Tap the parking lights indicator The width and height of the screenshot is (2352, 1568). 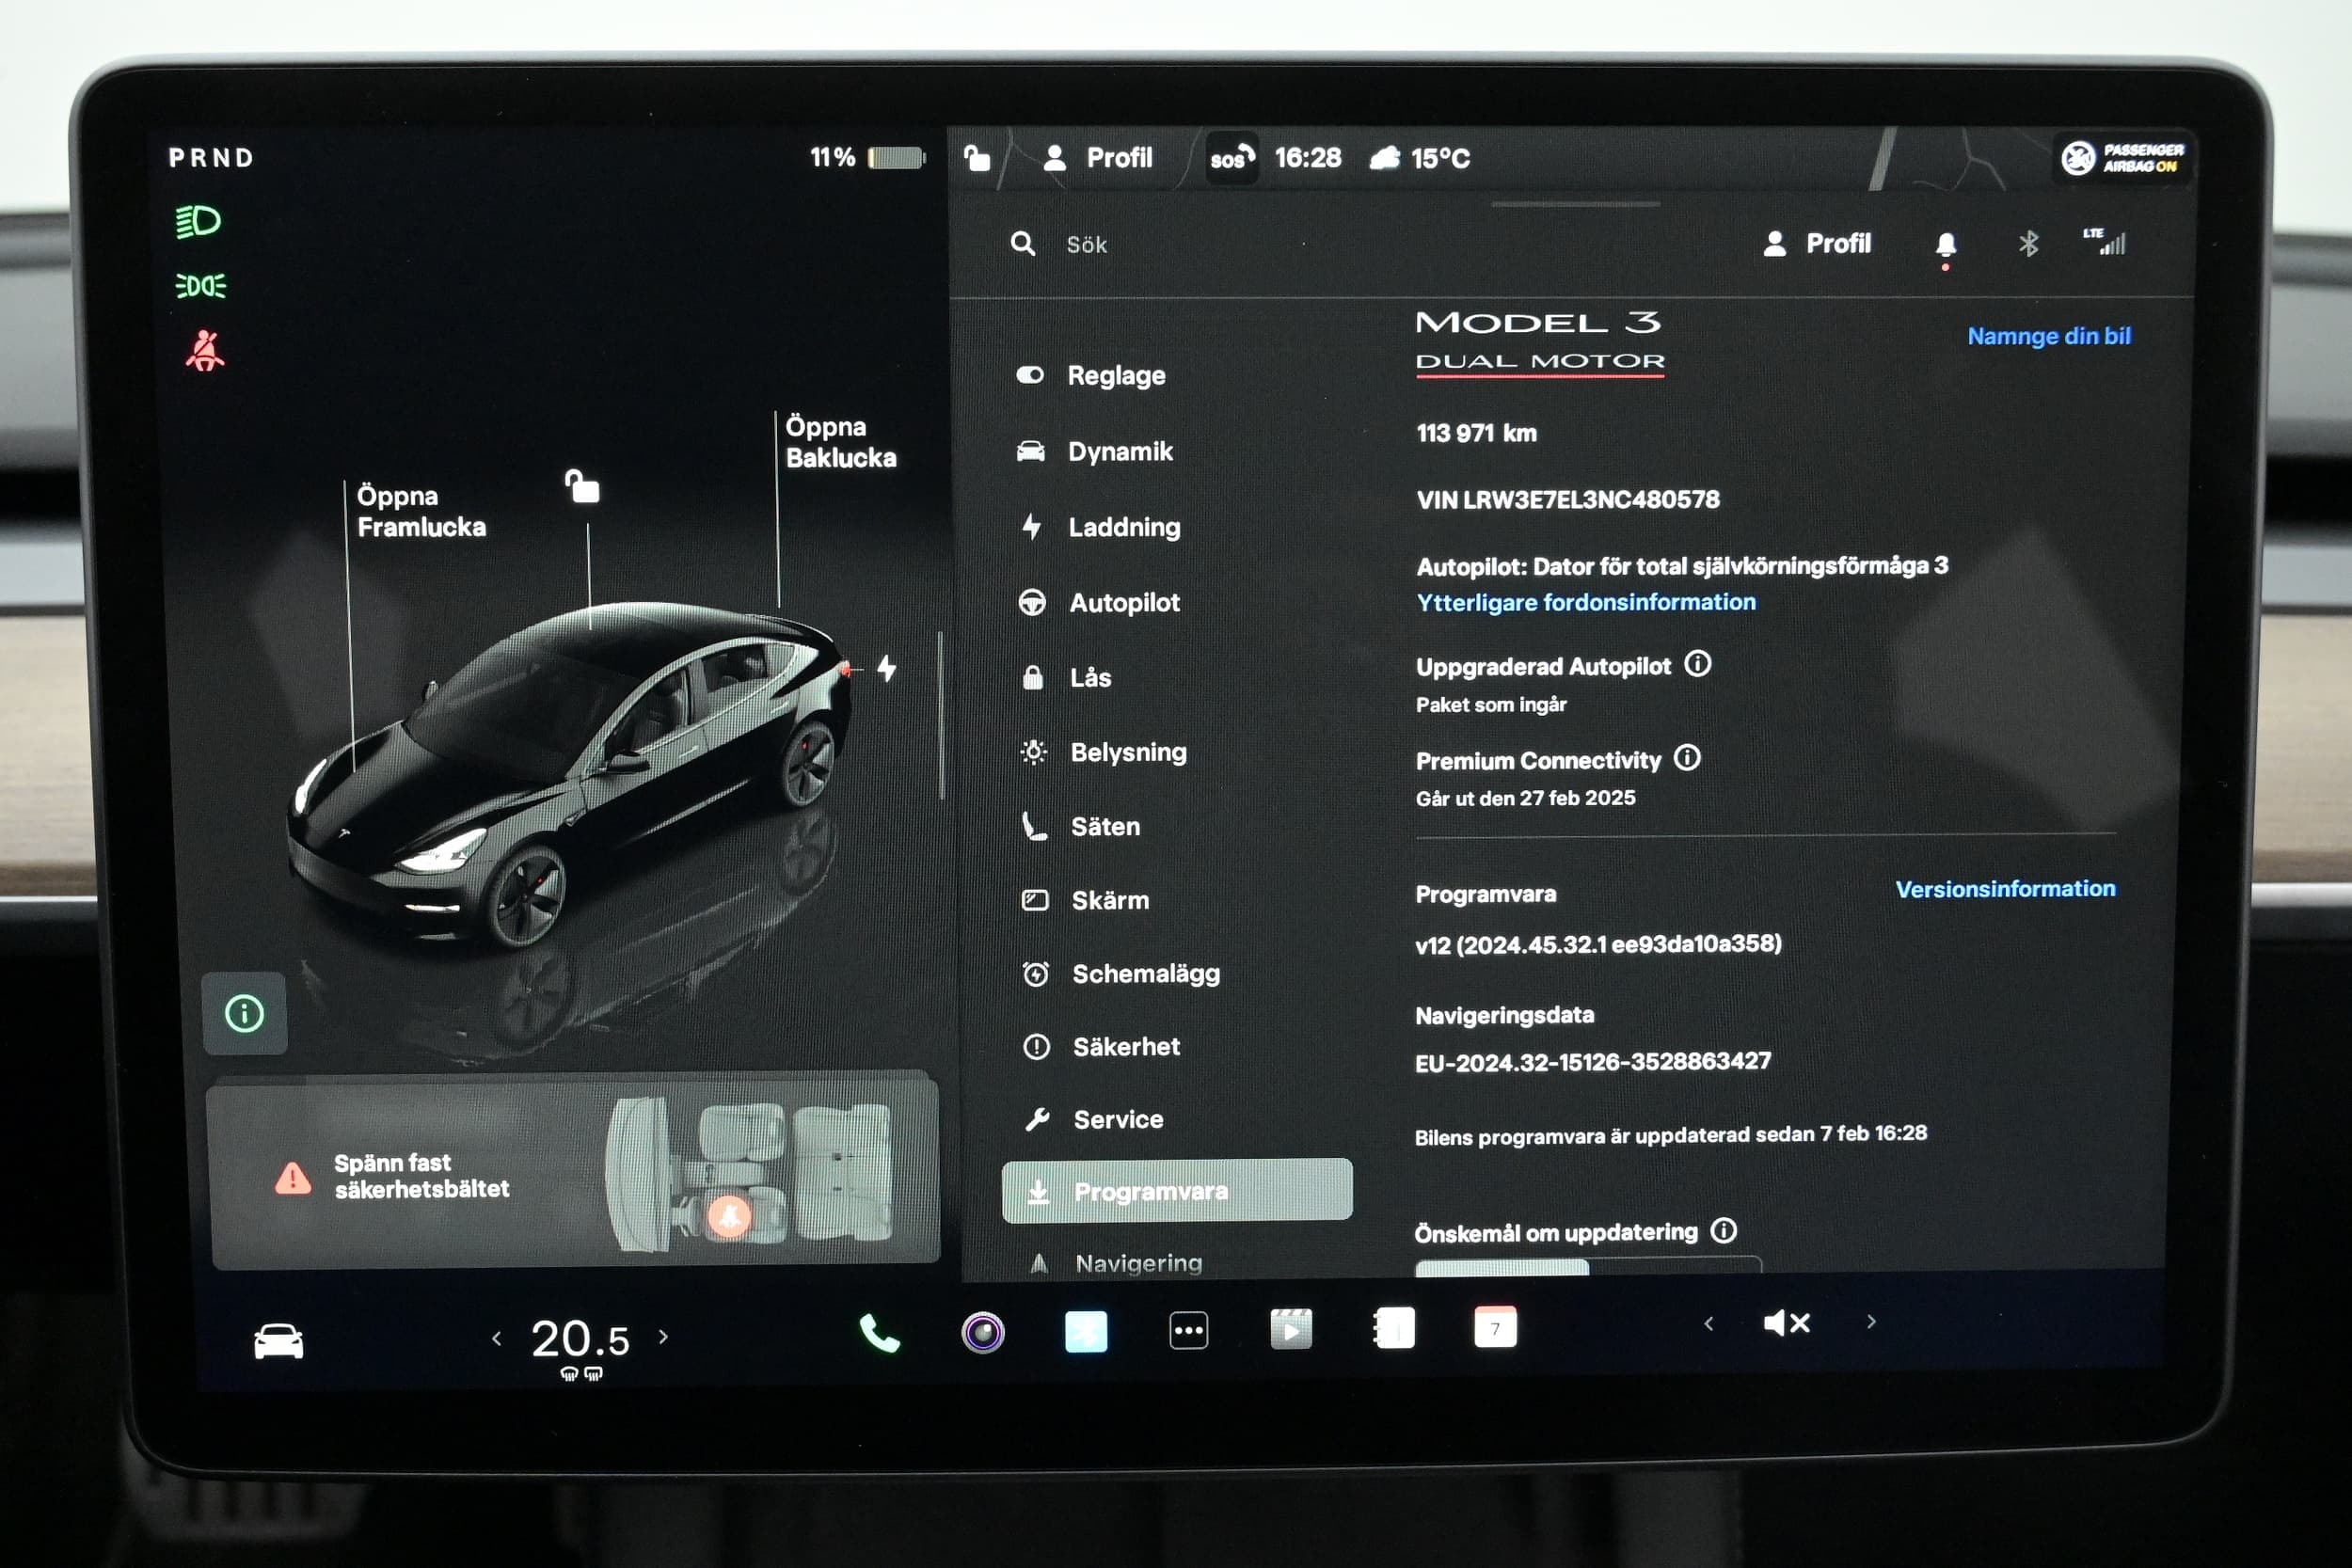coord(200,286)
